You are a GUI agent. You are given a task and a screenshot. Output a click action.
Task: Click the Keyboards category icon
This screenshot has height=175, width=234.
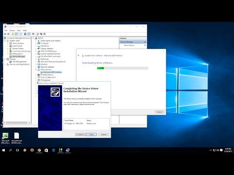[39, 59]
